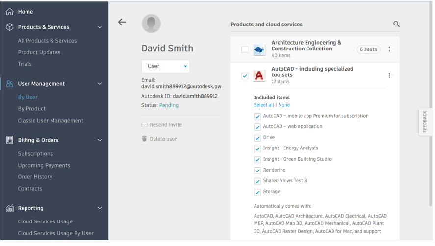The height and width of the screenshot is (246, 435).
Task: Open the User role dropdown
Action: (165, 66)
